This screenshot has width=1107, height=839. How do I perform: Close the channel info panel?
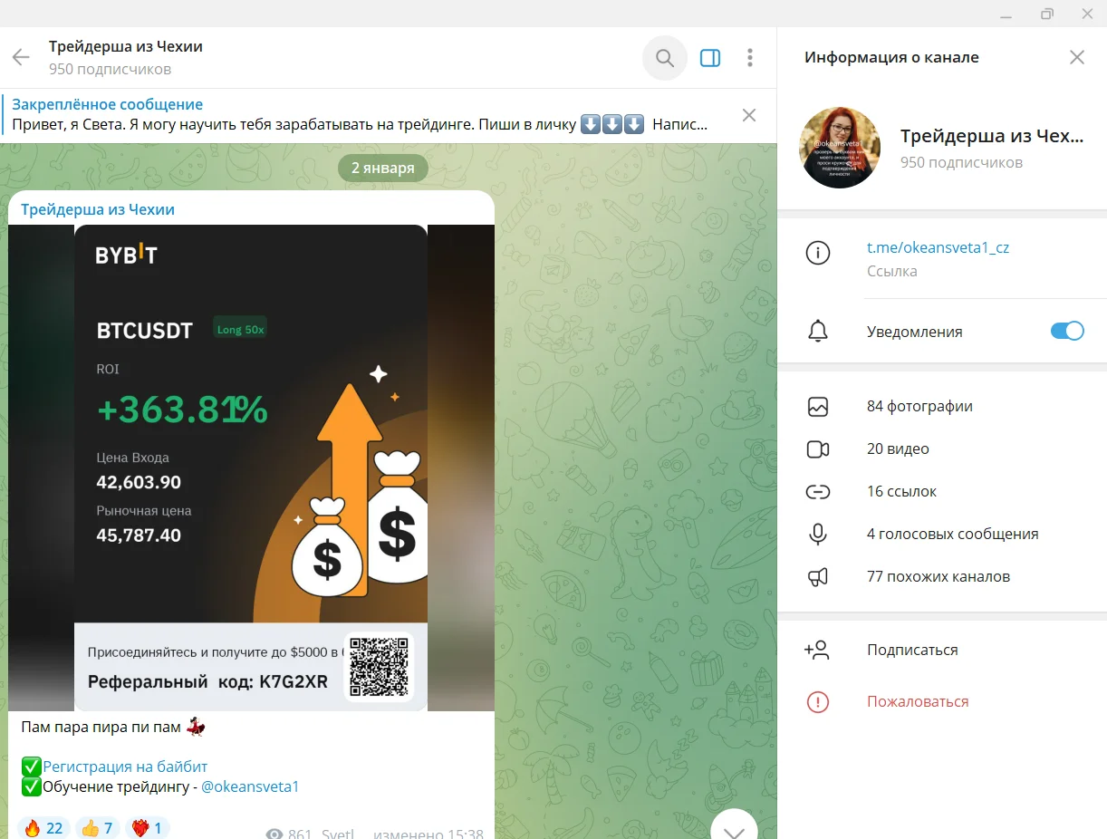[x=1077, y=57]
